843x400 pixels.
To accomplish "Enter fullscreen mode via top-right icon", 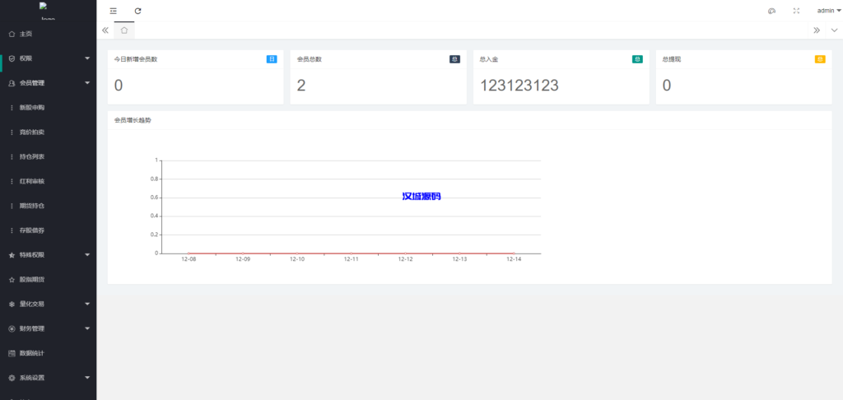I will click(796, 11).
